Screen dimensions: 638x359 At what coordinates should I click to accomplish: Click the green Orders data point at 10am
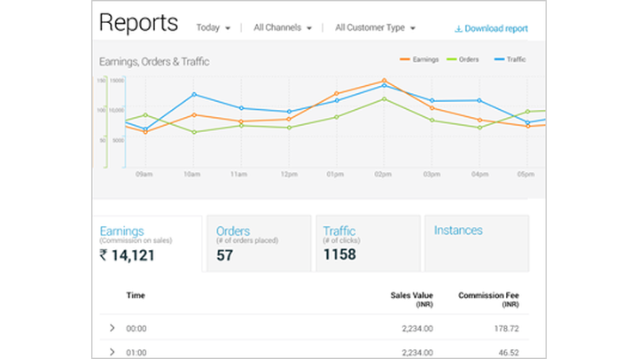click(x=194, y=132)
